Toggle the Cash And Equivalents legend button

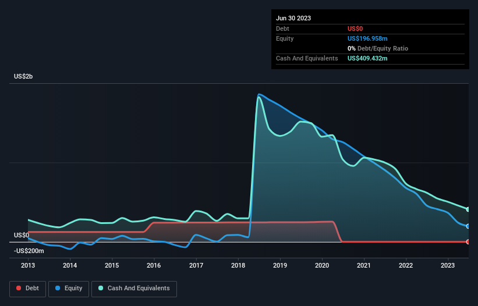(x=134, y=289)
